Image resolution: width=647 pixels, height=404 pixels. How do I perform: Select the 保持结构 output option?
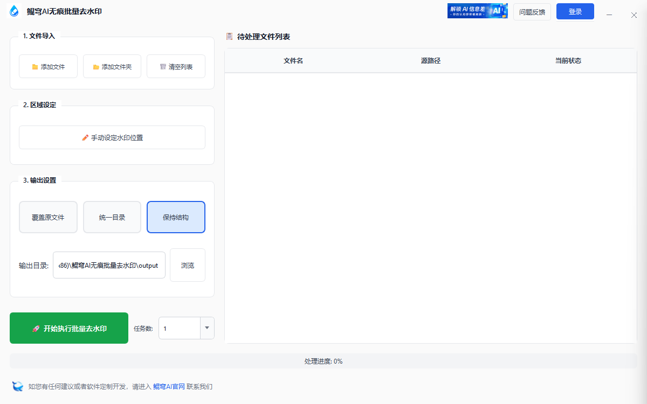pos(176,217)
